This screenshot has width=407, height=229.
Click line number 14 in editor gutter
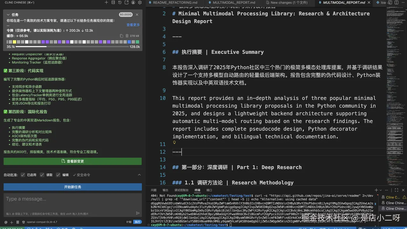[x=162, y=167]
